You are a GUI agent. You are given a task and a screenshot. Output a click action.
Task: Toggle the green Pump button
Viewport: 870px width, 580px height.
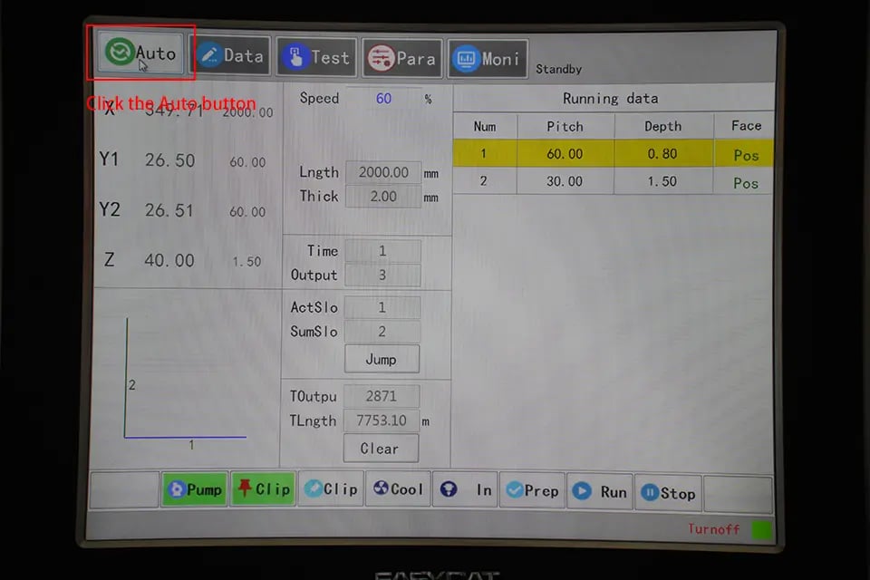click(x=194, y=489)
